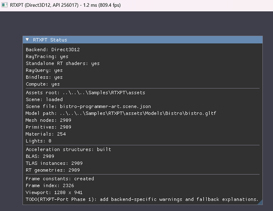Screen dimensions: 273x211
Task: Click 'Standalone RT shaders: yes' text
Action: click(x=63, y=63)
